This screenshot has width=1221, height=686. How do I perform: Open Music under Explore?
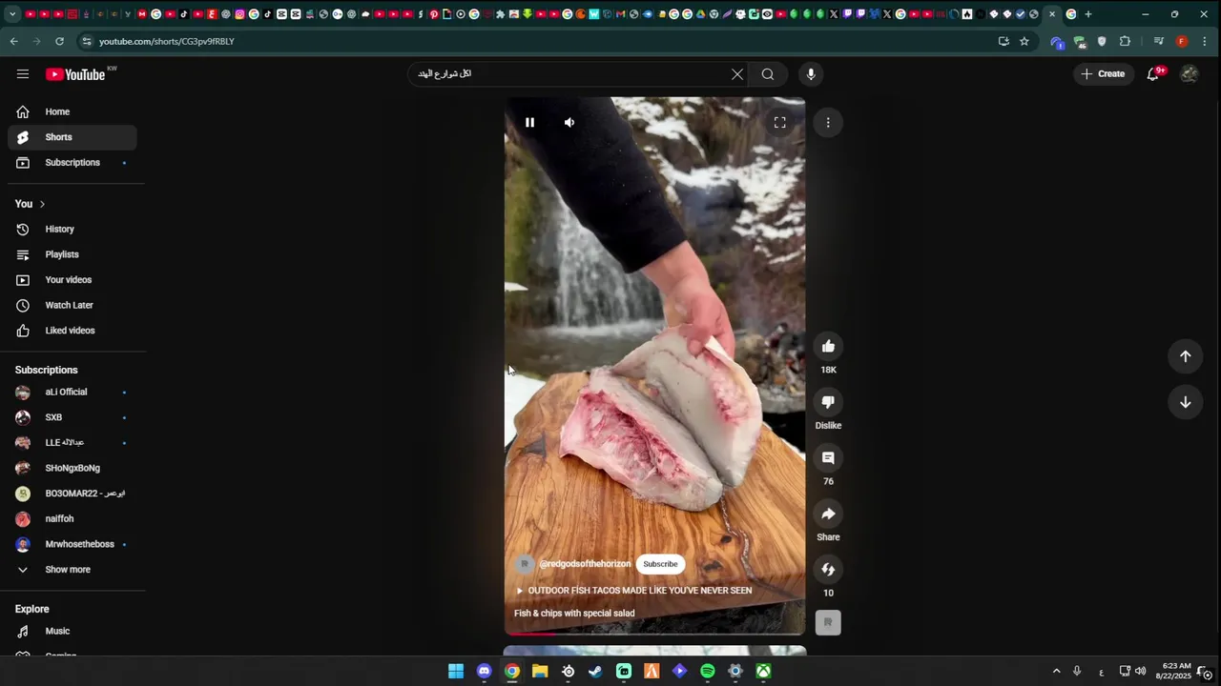click(72, 631)
